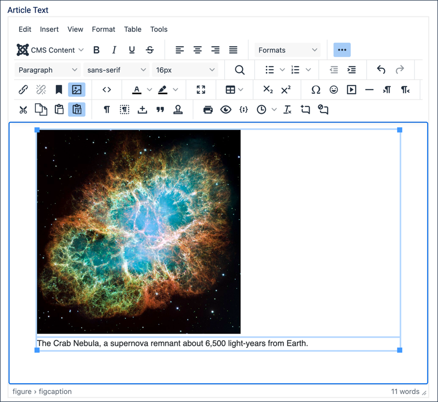The image size is (438, 402).
Task: Insert template with stamp icon
Action: pyautogui.click(x=178, y=110)
